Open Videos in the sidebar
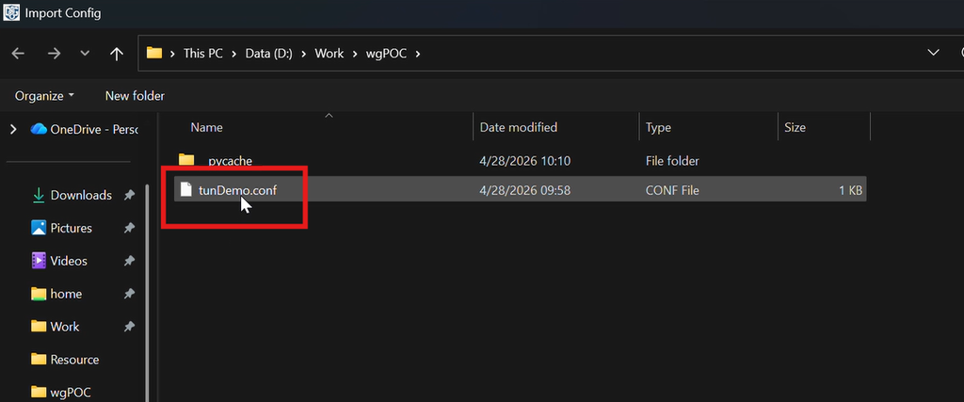This screenshot has height=402, width=964. (x=59, y=261)
